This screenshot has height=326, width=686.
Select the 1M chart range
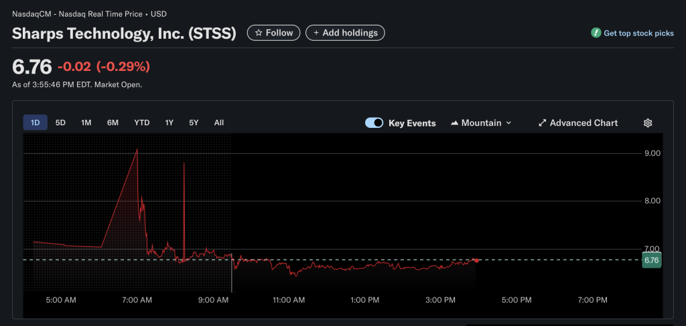86,123
